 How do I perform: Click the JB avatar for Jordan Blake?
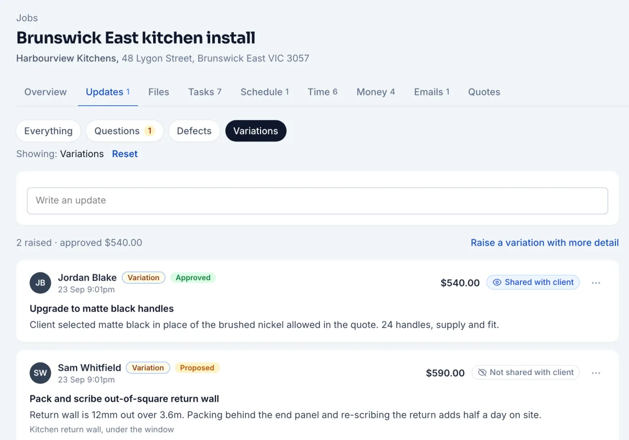click(x=40, y=283)
